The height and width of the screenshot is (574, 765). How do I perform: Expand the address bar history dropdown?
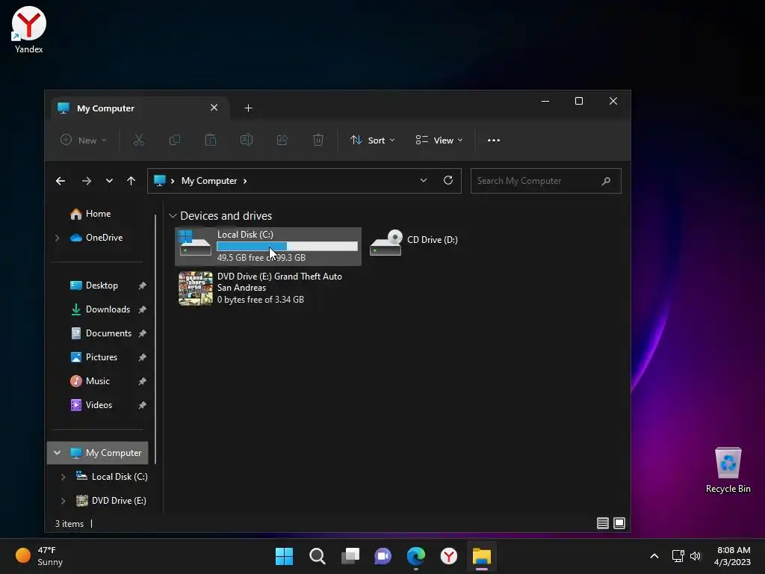point(424,181)
